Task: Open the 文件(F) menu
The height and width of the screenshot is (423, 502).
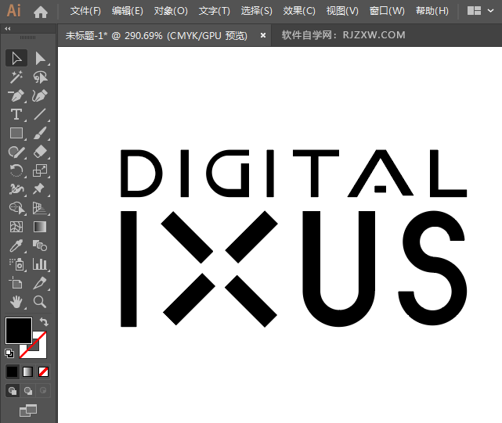Action: coord(85,11)
